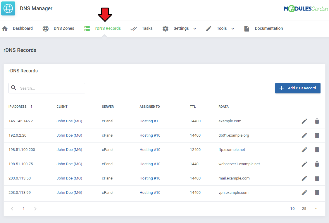The image size is (329, 223).
Task: Click the Settings gear icon
Action: pos(165,29)
